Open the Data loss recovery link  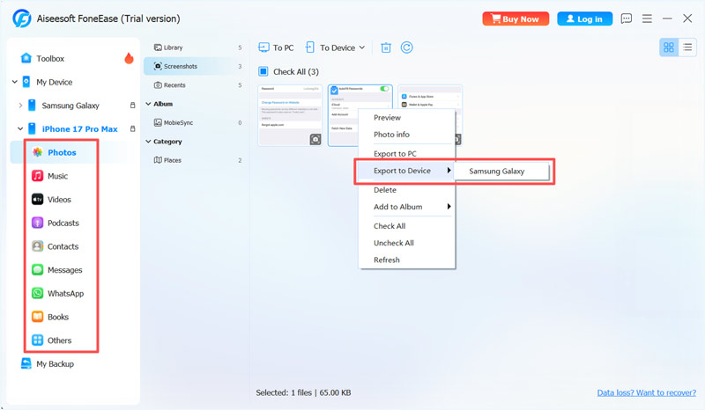point(646,392)
